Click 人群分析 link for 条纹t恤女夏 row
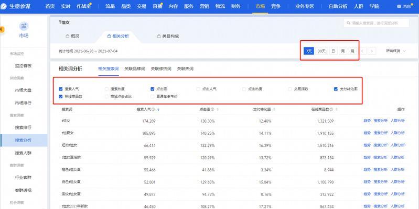Image resolution: width=419 pixels, height=209 pixels. click(397, 194)
